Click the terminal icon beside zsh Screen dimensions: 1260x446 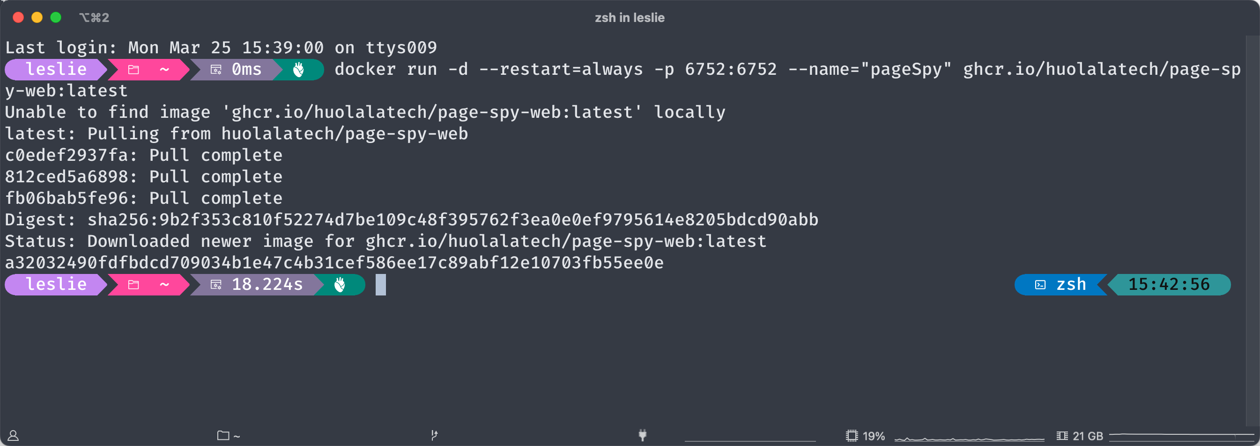pos(1040,285)
